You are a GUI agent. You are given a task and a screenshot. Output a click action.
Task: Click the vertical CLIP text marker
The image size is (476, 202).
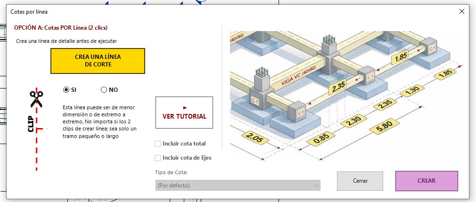click(31, 124)
